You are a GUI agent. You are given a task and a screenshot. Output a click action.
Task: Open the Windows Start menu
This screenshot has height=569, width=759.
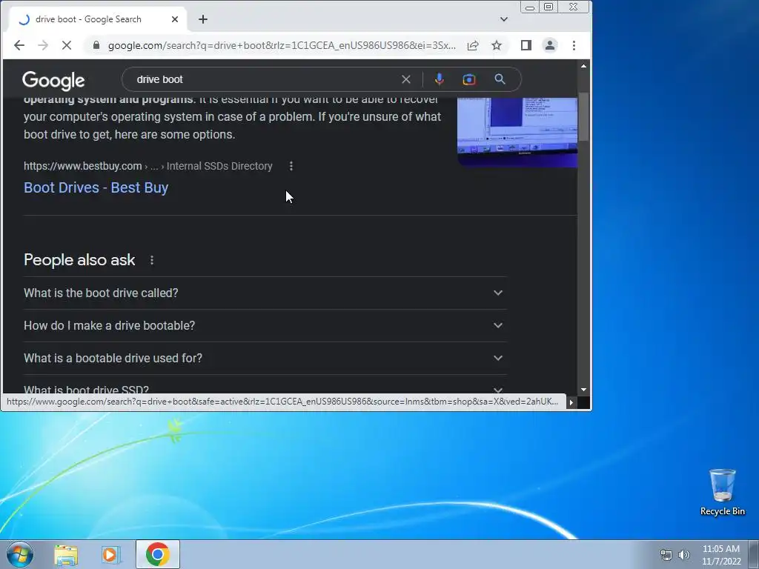click(20, 554)
